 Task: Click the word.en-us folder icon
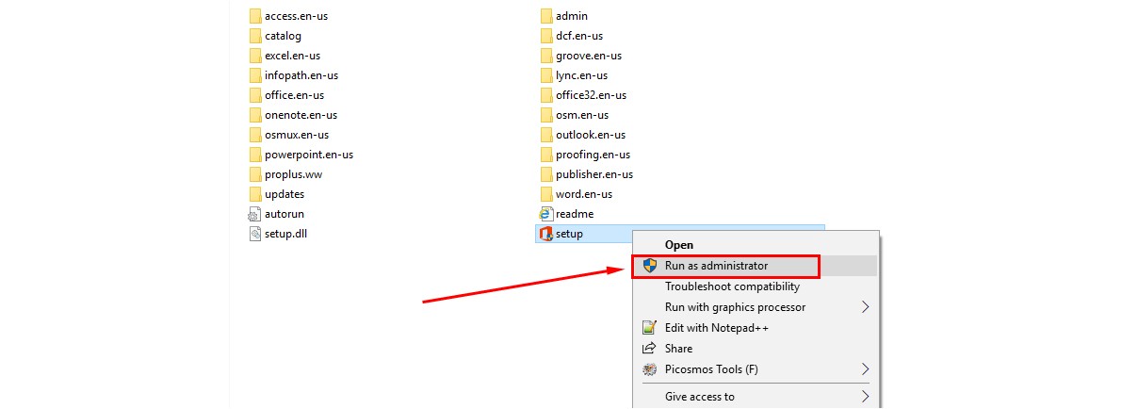pos(545,194)
